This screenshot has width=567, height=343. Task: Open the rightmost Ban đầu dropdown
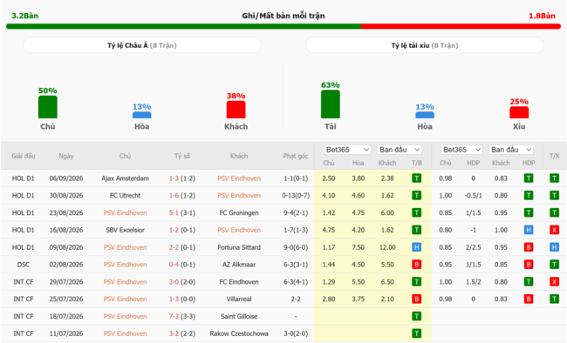point(511,150)
